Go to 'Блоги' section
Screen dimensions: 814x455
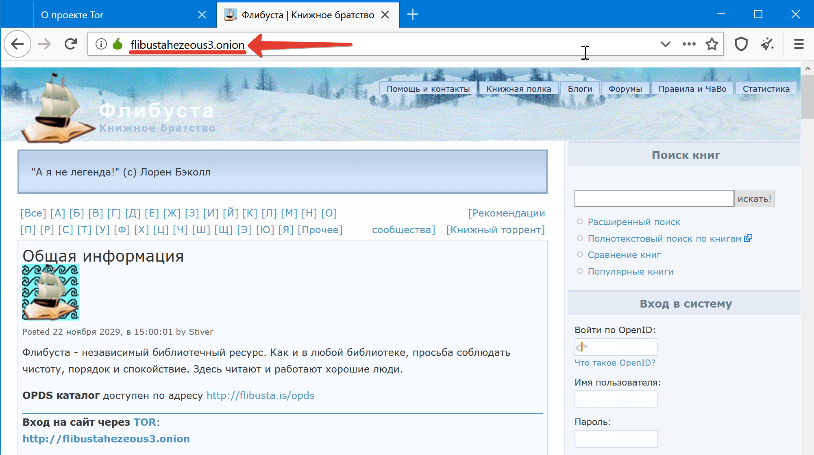coord(580,89)
